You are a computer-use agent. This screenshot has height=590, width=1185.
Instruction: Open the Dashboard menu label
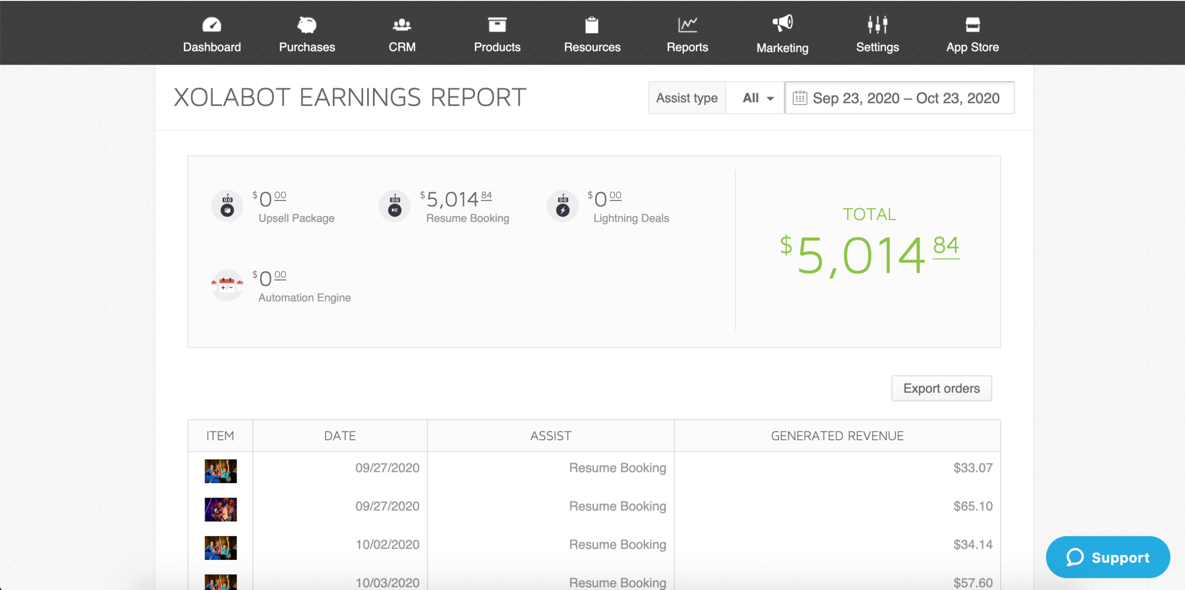tap(212, 47)
